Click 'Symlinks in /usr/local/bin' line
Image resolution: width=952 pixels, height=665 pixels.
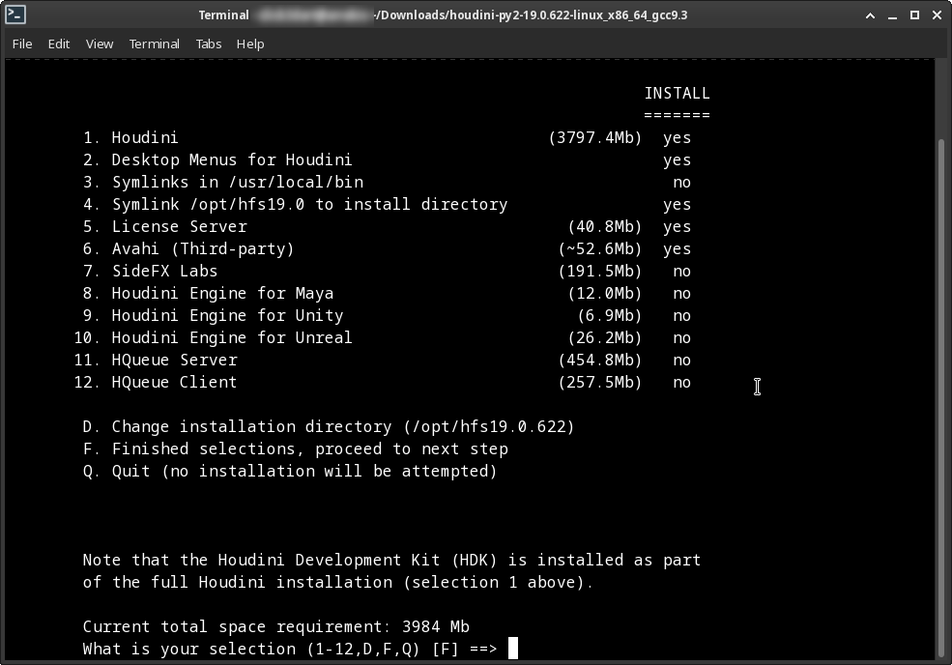[x=388, y=182]
